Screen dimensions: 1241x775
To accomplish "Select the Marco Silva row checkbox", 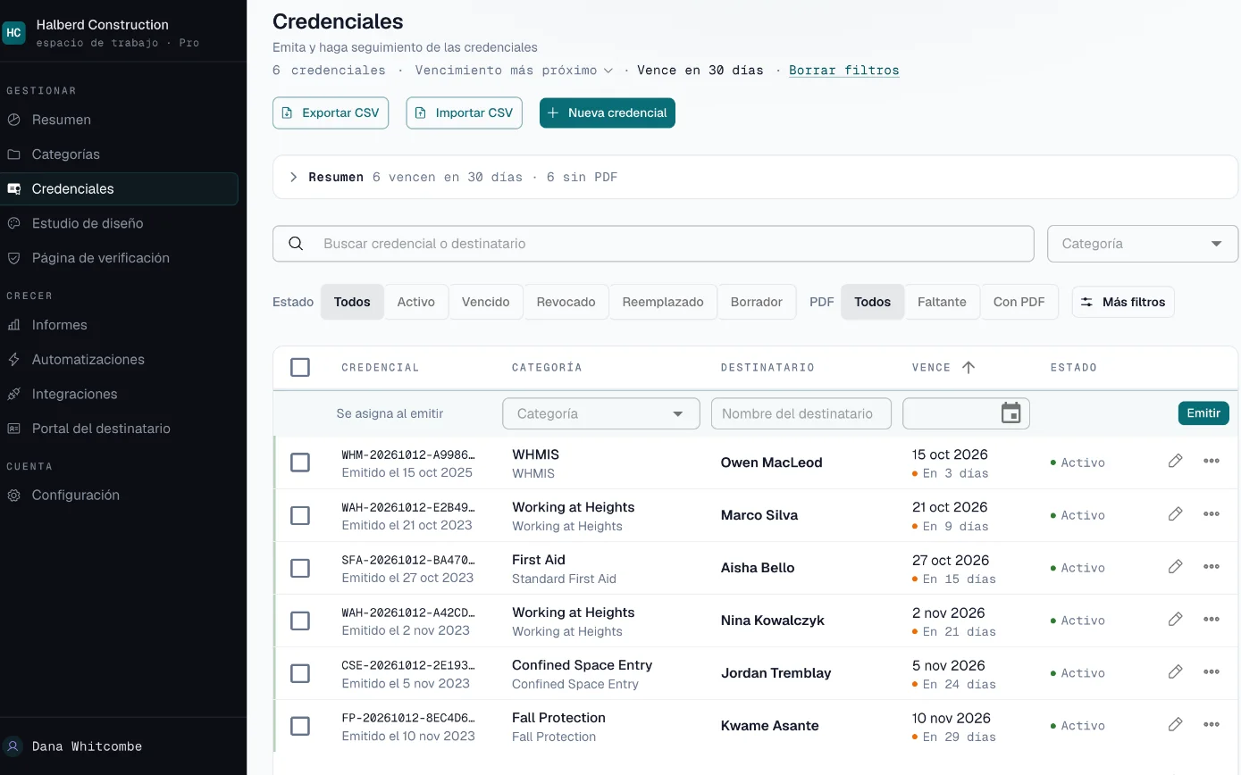I will (300, 515).
